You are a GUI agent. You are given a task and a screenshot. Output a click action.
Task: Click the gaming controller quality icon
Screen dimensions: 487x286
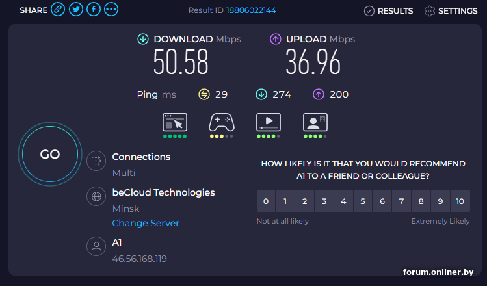[x=222, y=122]
